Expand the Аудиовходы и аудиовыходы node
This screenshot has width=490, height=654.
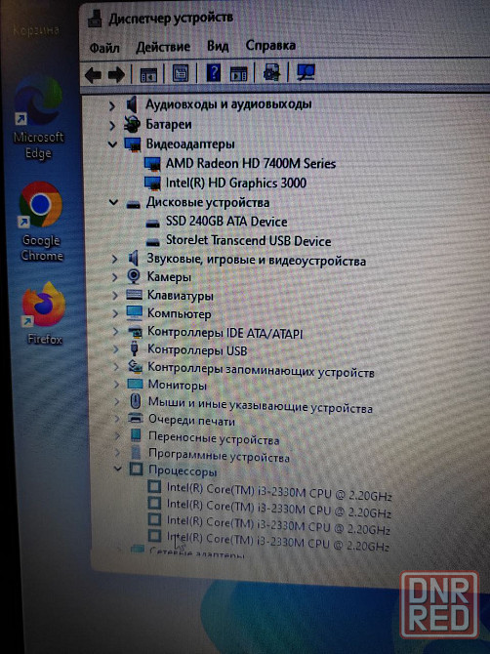111,106
